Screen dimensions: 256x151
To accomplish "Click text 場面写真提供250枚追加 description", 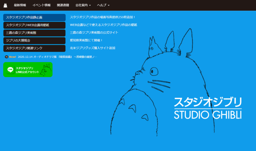I will point(103,17).
